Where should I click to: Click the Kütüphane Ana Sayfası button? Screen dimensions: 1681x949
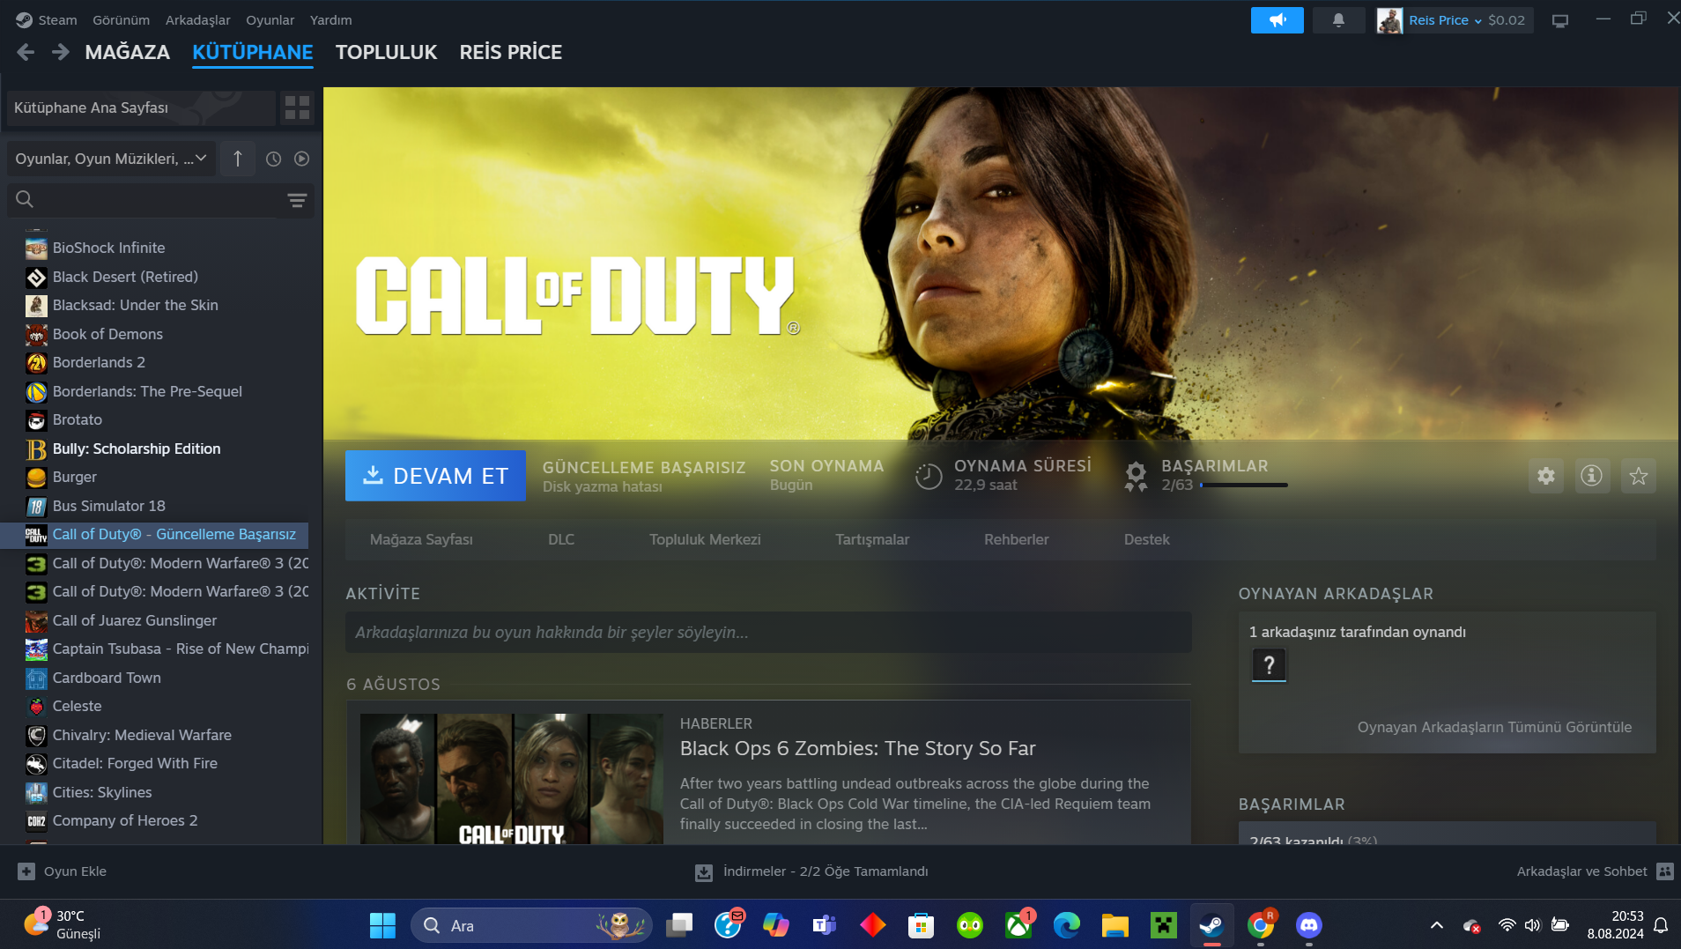pyautogui.click(x=142, y=108)
